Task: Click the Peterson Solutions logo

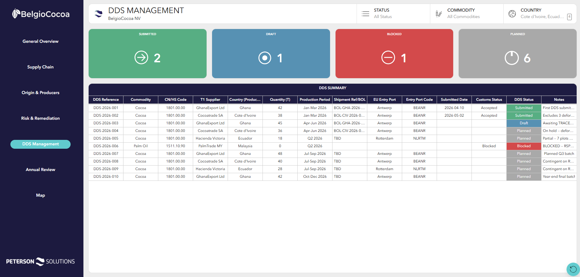Action: (40, 261)
